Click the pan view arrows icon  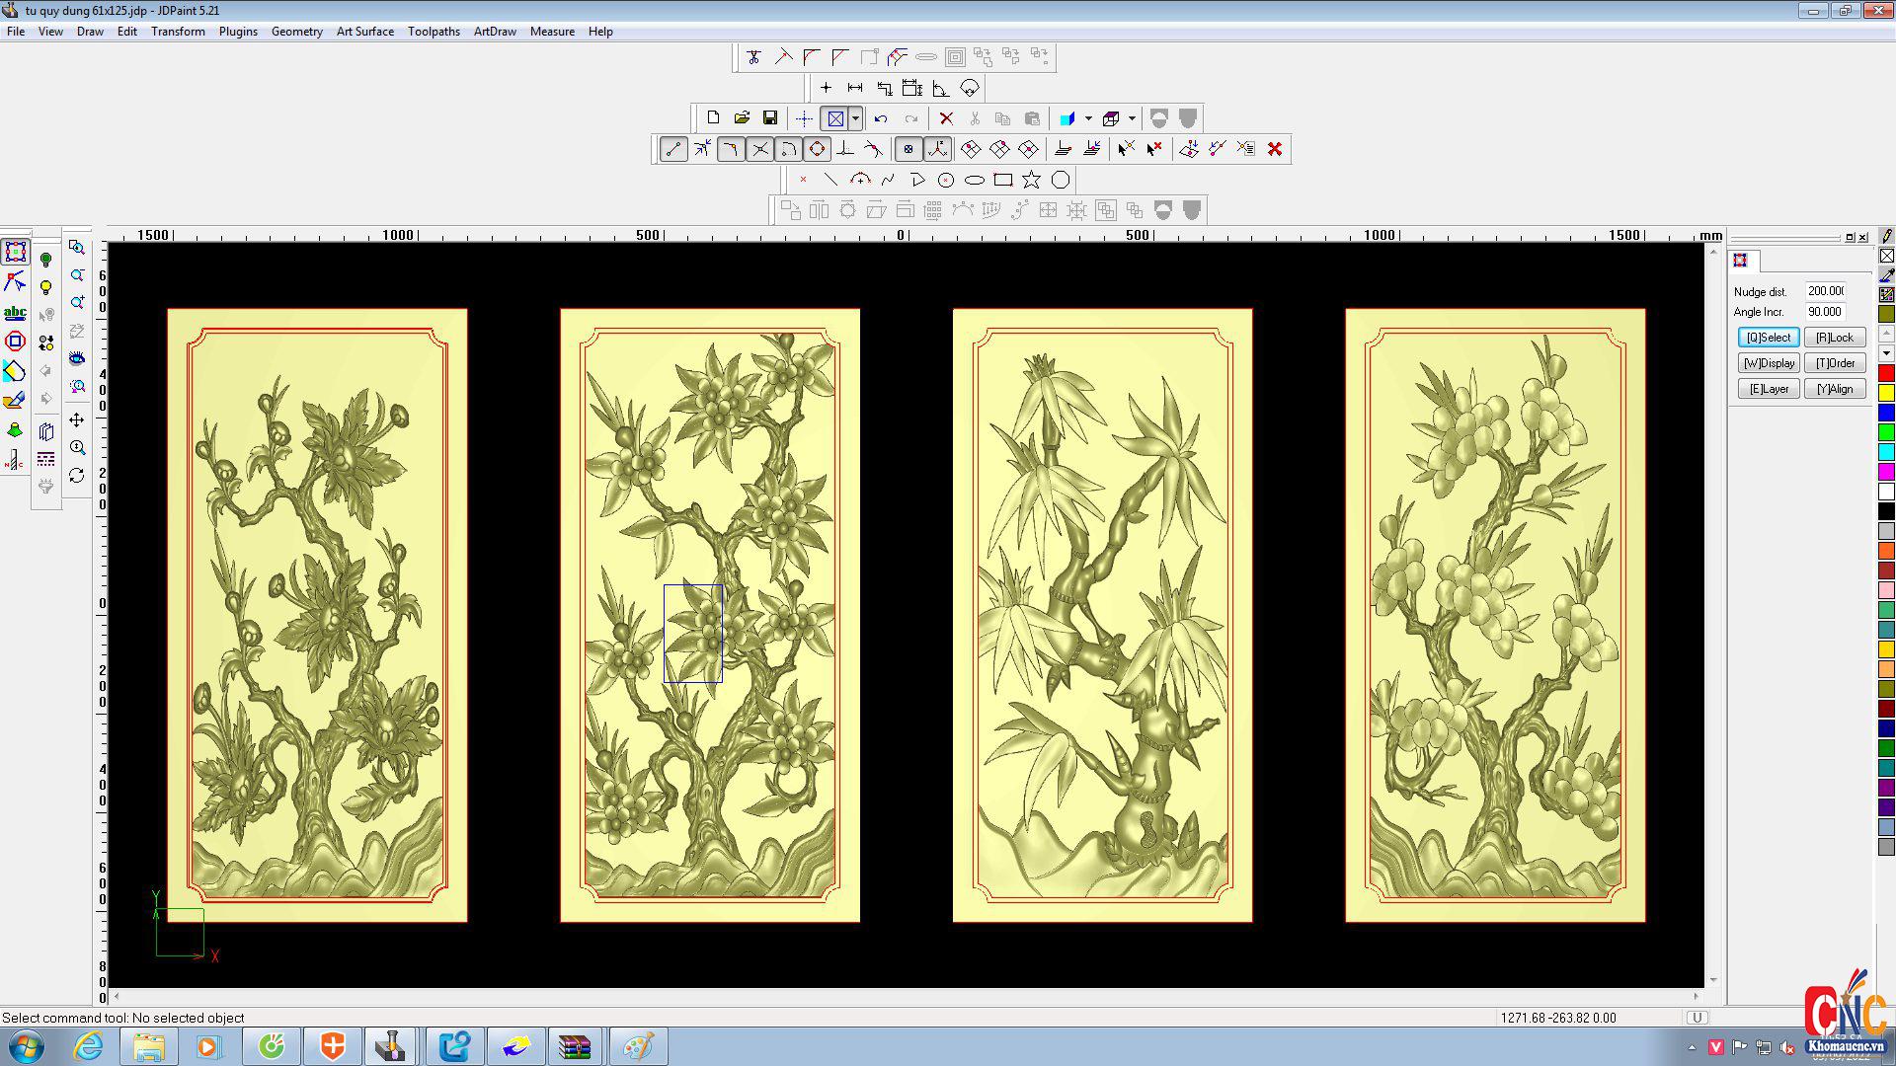click(x=77, y=420)
